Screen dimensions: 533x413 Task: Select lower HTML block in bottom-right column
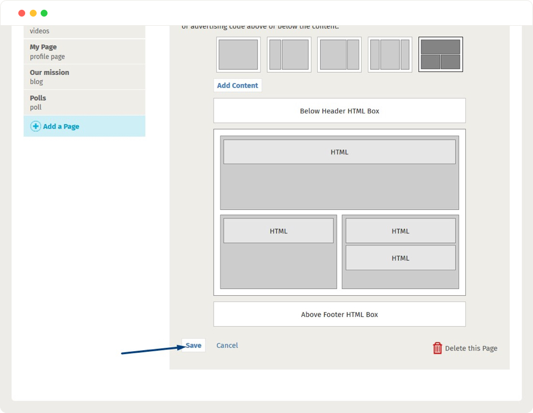400,258
